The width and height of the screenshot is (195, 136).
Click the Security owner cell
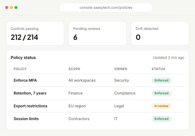tap(122, 80)
